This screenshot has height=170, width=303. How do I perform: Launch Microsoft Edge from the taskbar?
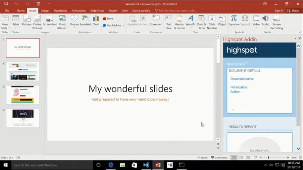pos(111,165)
